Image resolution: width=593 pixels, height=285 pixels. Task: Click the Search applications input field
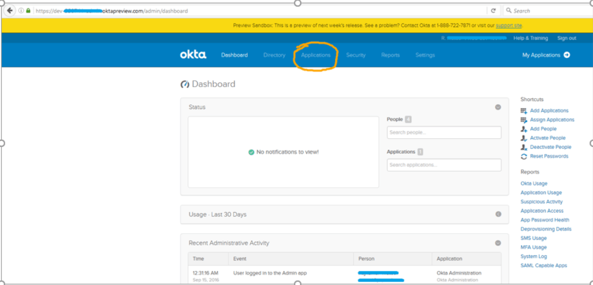444,165
